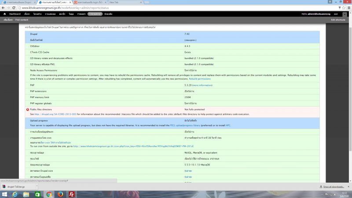
Task: Click the Chrome user profile icon
Action: (330, 2)
